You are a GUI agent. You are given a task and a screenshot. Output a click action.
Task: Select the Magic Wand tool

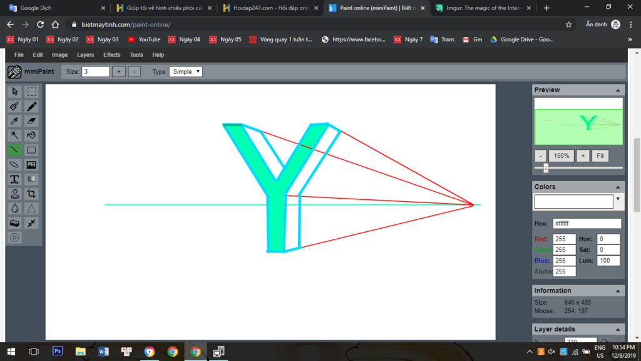coord(15,135)
